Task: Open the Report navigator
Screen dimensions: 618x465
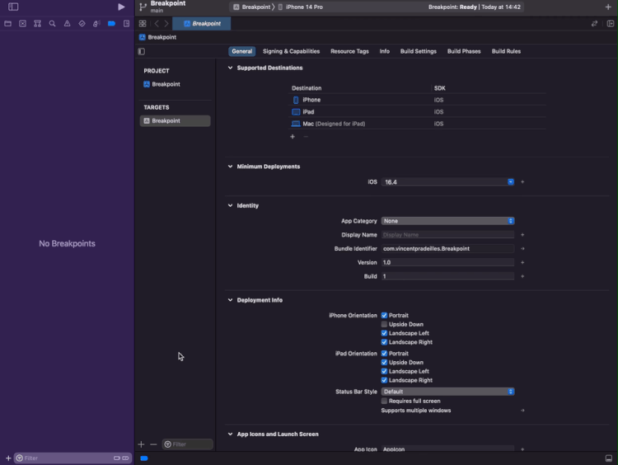Action: point(127,24)
